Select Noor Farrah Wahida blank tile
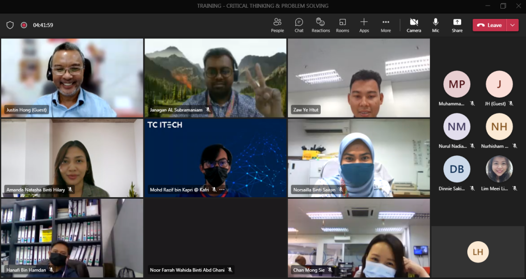This screenshot has height=279, width=526. (x=216, y=238)
